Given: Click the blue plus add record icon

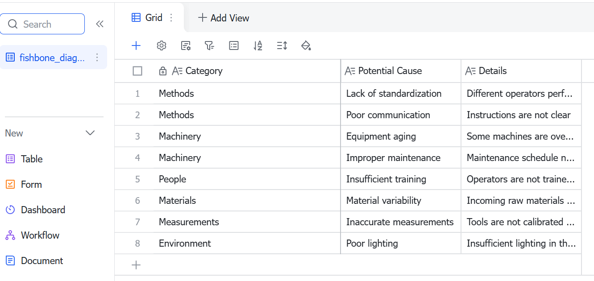Looking at the screenshot, I should coord(136,45).
